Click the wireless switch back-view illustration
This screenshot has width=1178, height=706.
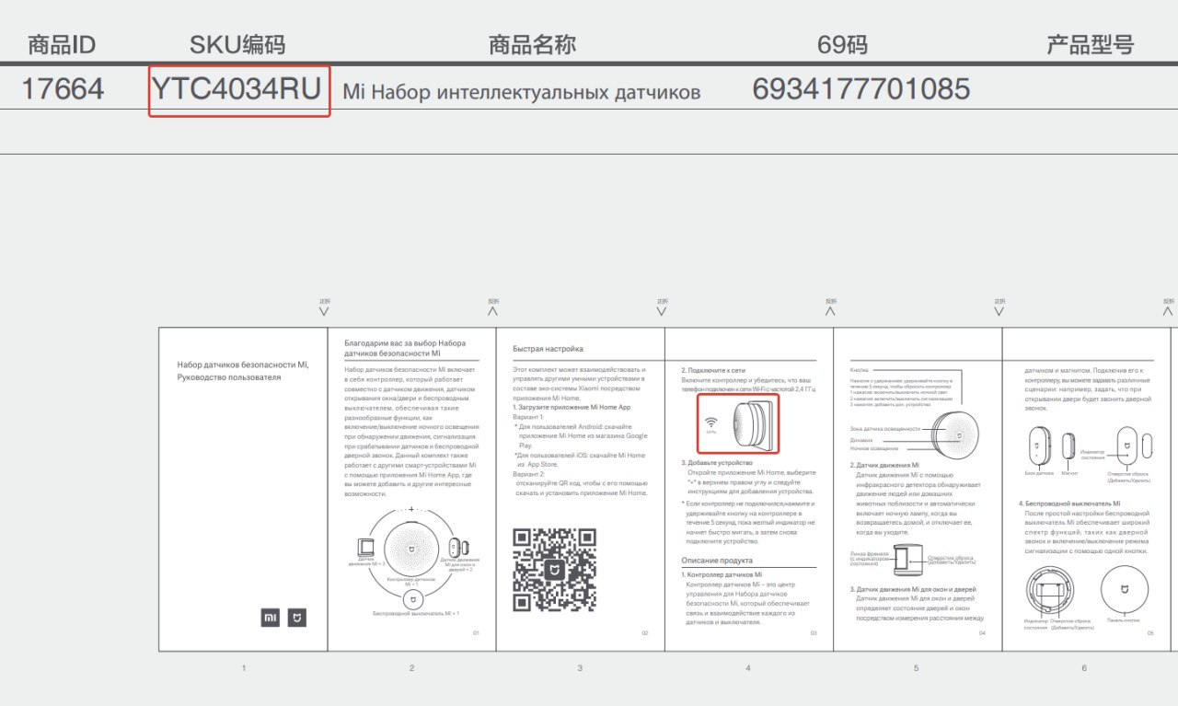1049,592
